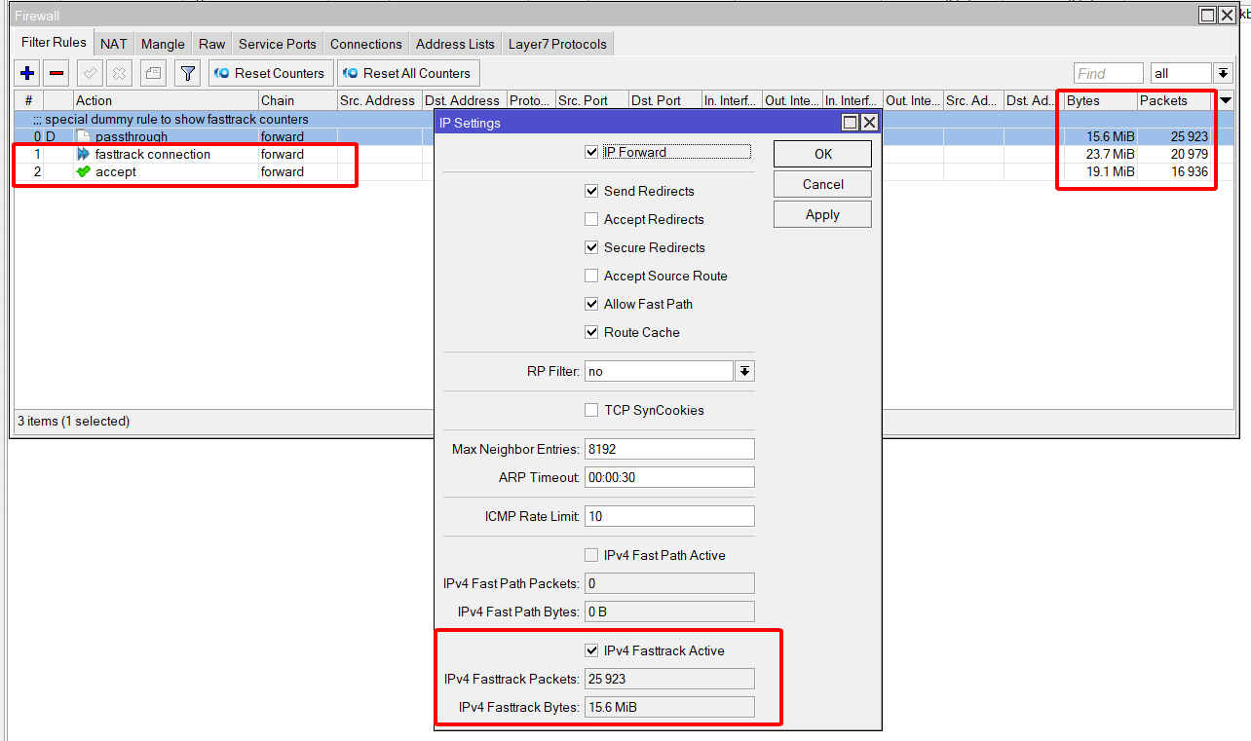Select the fasttrack connection rule row
The width and height of the screenshot is (1251, 741).
(152, 154)
